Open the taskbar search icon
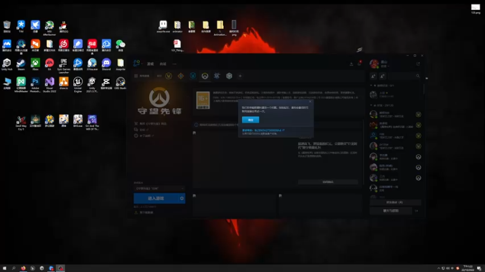 click(13, 268)
